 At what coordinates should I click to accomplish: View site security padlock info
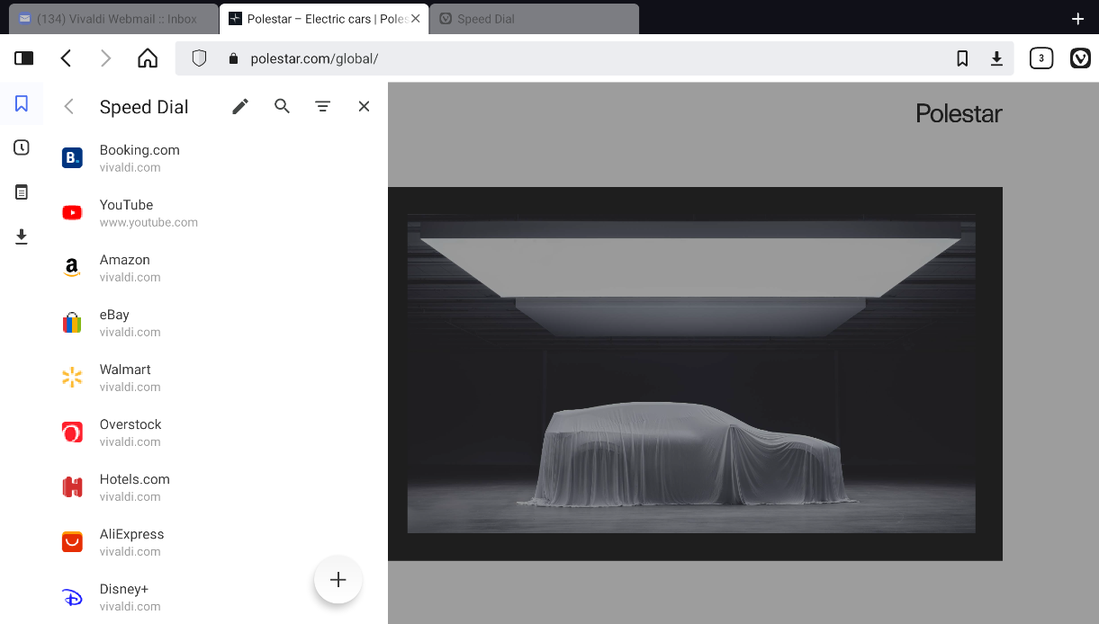point(233,58)
